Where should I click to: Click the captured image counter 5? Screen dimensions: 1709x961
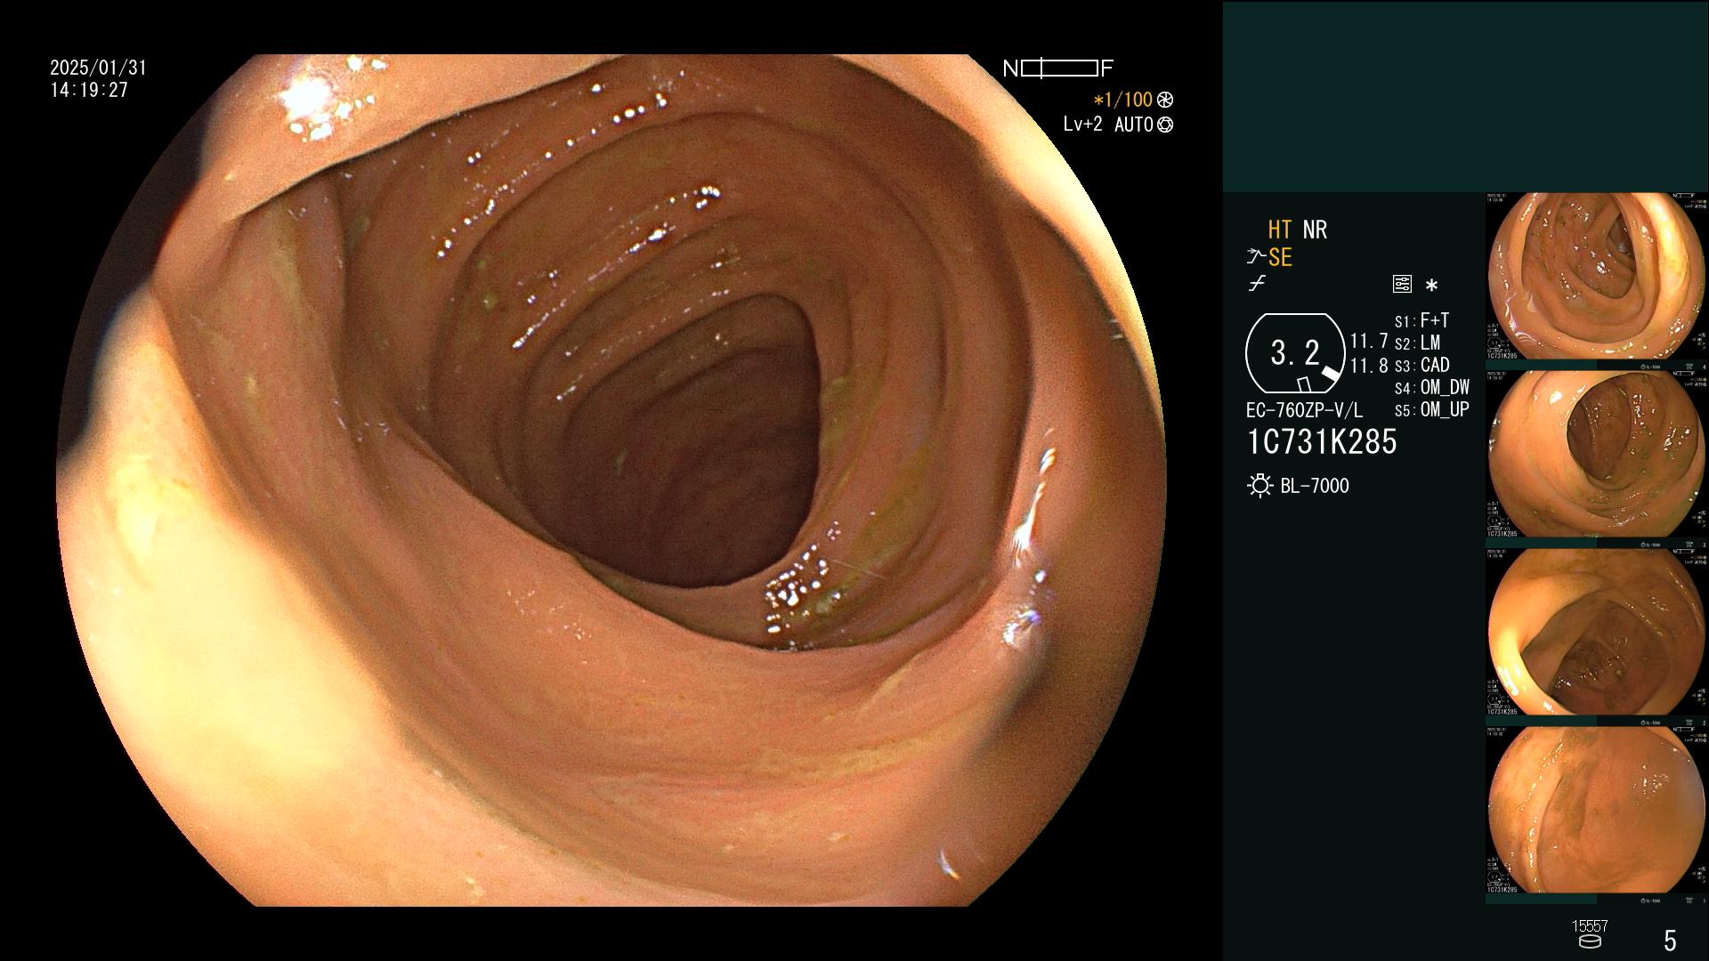coord(1670,940)
